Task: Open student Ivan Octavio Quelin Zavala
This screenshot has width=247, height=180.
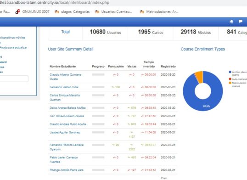Action: [67, 116]
